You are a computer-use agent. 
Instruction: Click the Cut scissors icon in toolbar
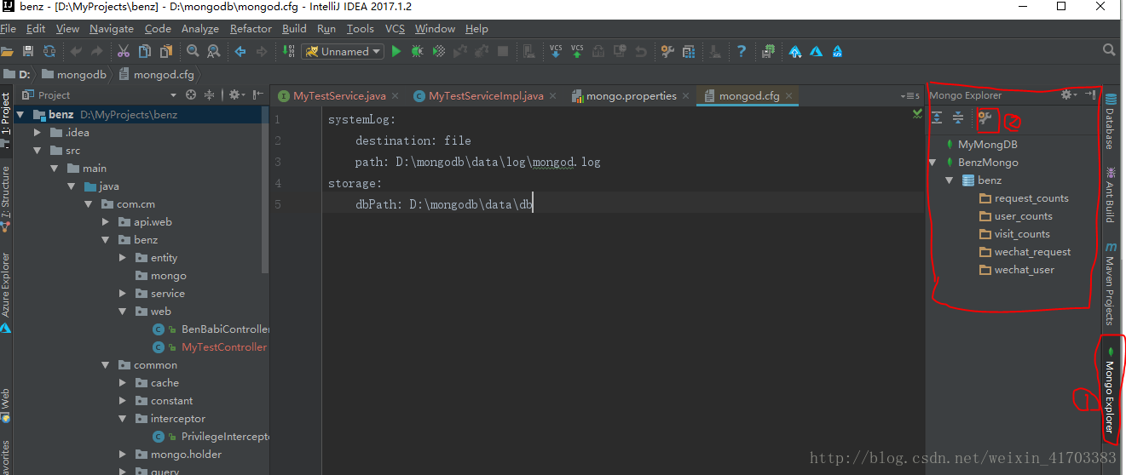pyautogui.click(x=123, y=52)
